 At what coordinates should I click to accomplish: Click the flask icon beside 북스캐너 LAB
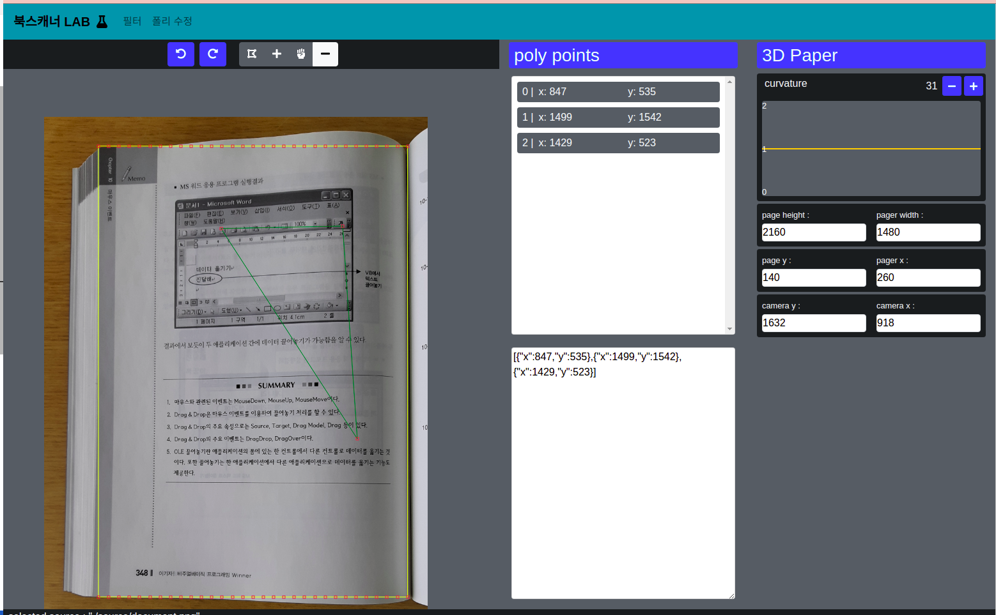[x=102, y=22]
